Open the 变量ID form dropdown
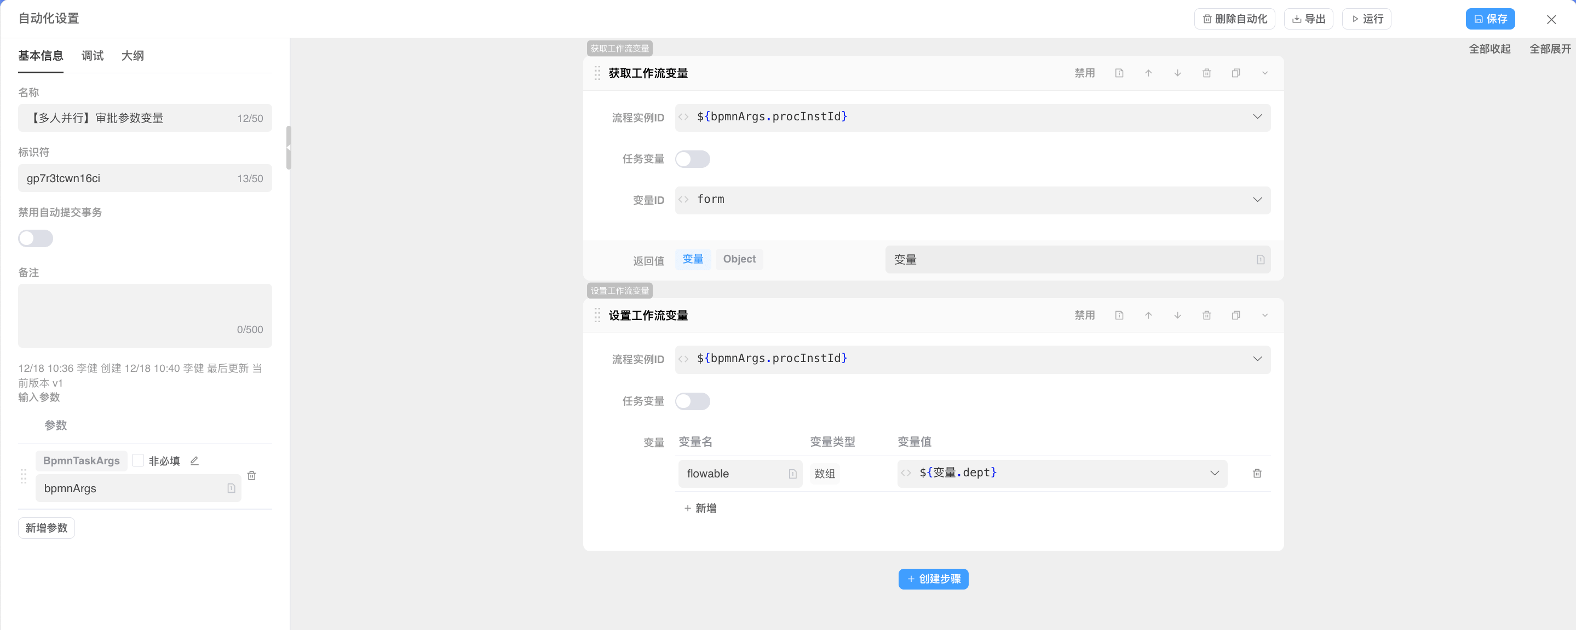1576x630 pixels. click(1257, 200)
